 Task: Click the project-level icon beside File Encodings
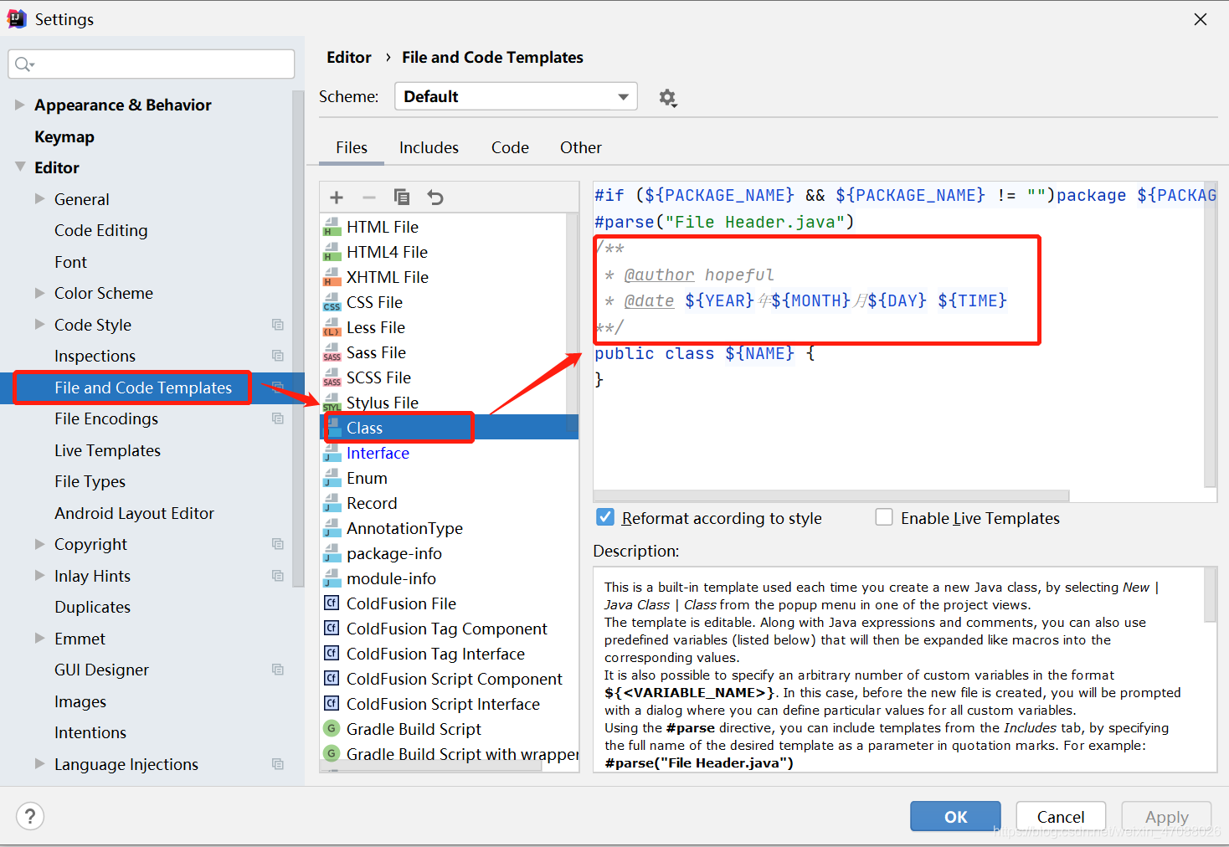coord(278,418)
